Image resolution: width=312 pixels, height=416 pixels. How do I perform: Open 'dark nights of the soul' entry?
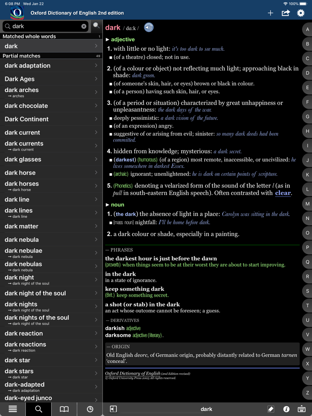point(51,320)
